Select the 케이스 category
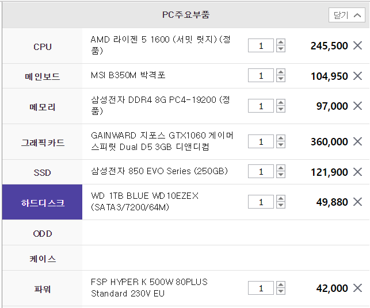The height and width of the screenshot is (308, 370). pyautogui.click(x=42, y=259)
